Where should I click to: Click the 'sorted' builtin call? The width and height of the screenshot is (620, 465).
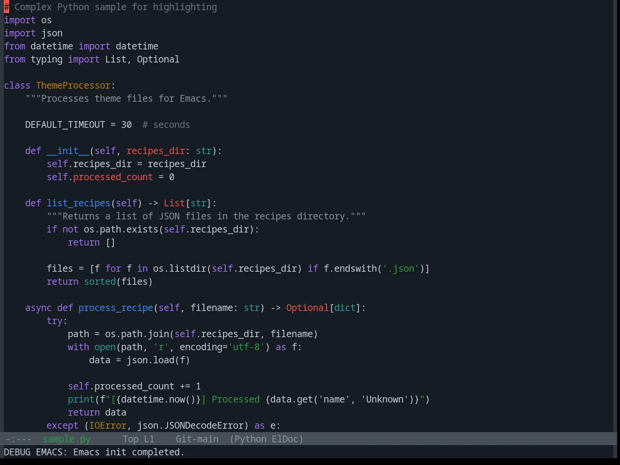tap(100, 281)
